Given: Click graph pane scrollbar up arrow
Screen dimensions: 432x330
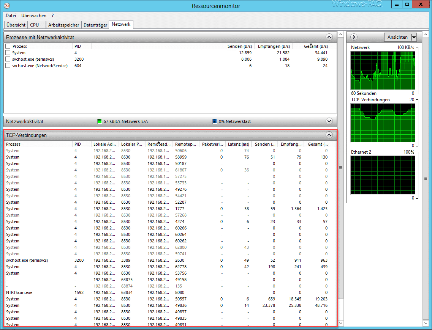Looking at the screenshot, I should click(426, 35).
